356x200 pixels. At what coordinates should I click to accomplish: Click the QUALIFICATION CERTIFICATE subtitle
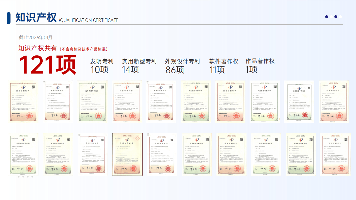point(89,20)
